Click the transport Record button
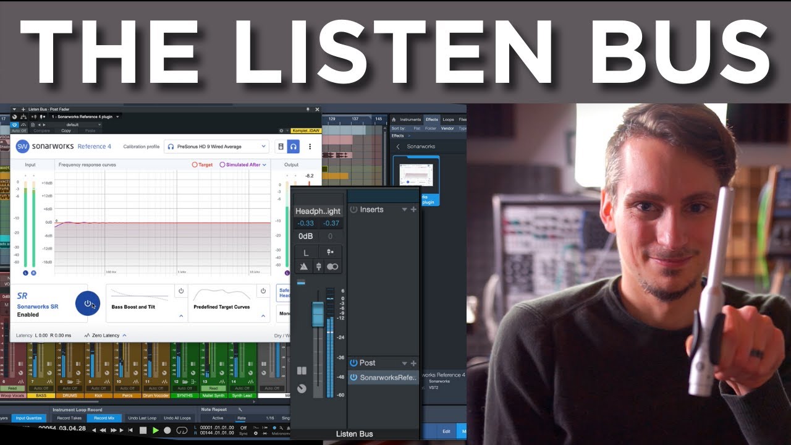Screen dimensions: 791x445 [167, 430]
